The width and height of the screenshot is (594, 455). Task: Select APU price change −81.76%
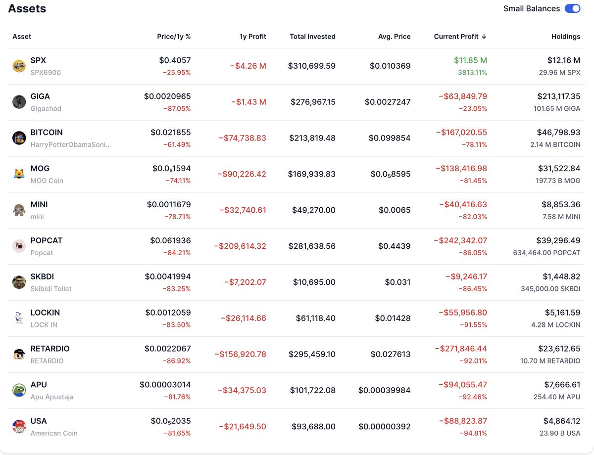pos(177,397)
